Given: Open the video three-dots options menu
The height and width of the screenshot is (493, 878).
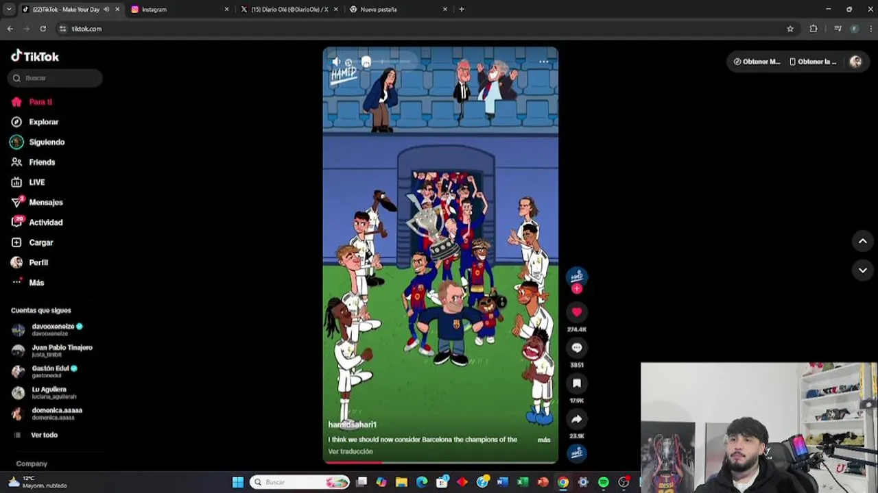Looking at the screenshot, I should [543, 62].
